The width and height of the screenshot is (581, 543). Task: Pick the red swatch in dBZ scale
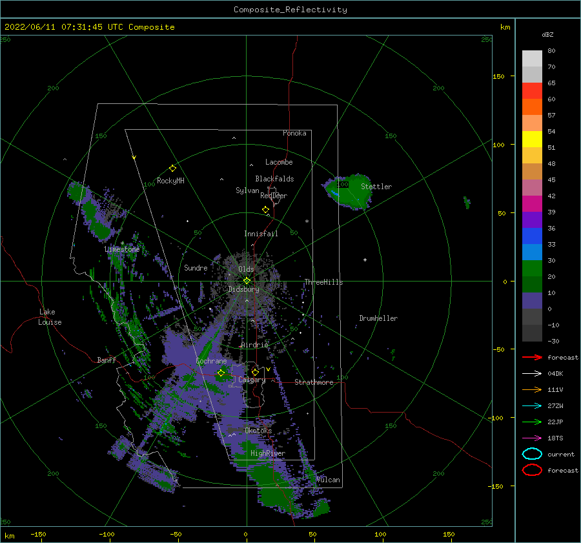(x=532, y=91)
